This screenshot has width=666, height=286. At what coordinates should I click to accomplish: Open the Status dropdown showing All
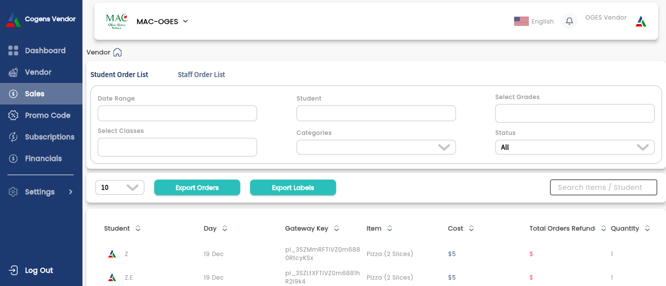[575, 147]
